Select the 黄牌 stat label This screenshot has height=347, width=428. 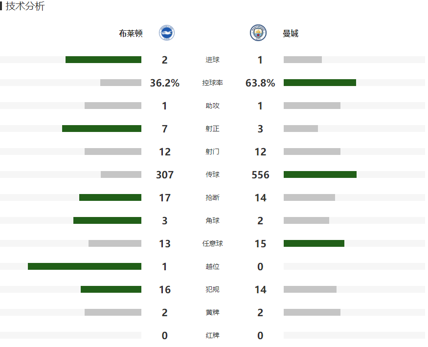coord(212,312)
